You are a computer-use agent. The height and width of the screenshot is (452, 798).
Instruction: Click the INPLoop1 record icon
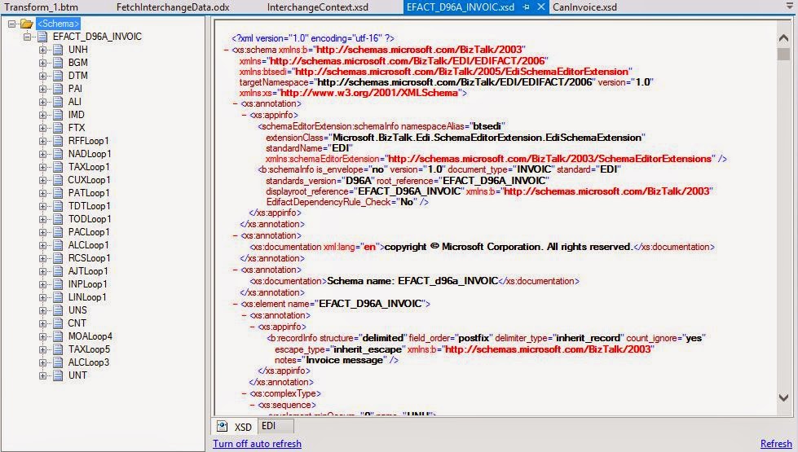(58, 284)
